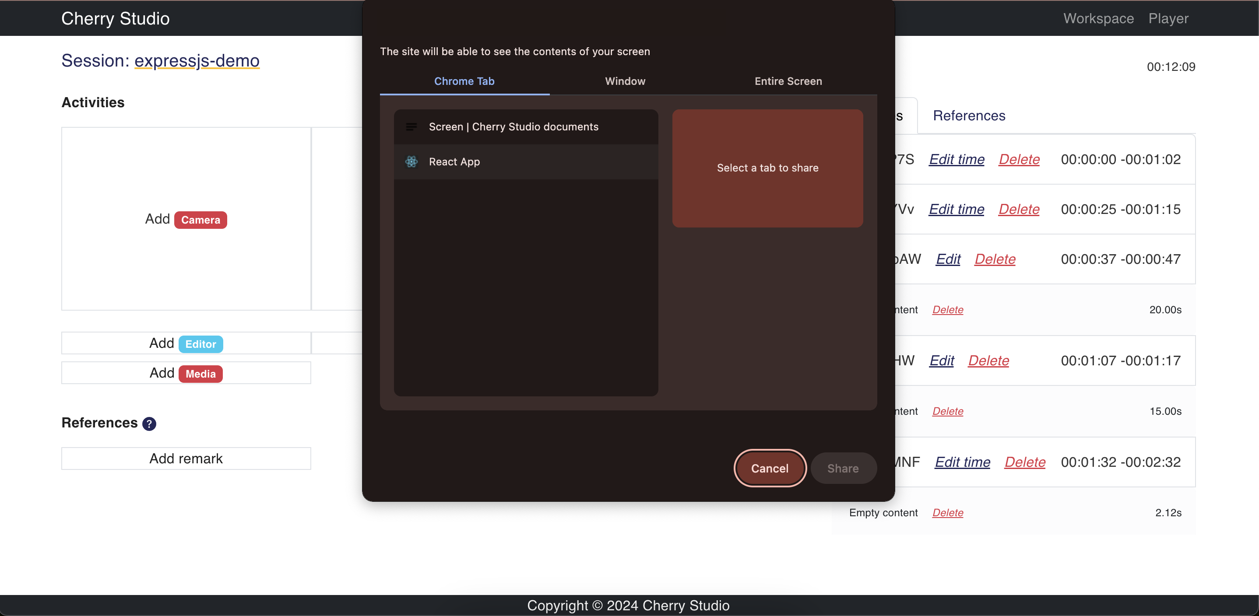Add a Camera activity
1259x616 pixels.
pyautogui.click(x=186, y=219)
